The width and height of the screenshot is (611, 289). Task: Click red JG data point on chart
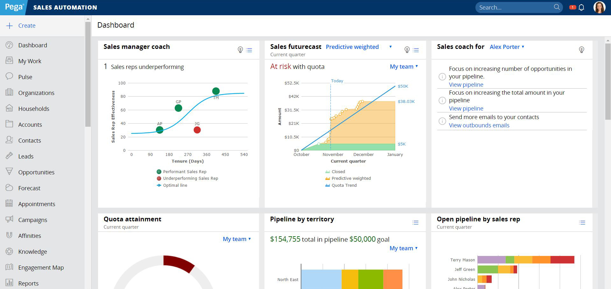click(197, 130)
